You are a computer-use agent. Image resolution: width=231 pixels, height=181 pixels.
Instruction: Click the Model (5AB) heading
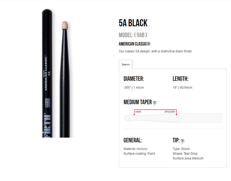(133, 35)
